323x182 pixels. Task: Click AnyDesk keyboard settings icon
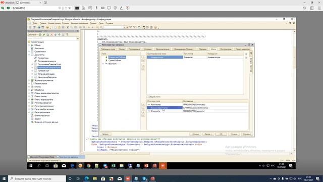[x=102, y=8]
